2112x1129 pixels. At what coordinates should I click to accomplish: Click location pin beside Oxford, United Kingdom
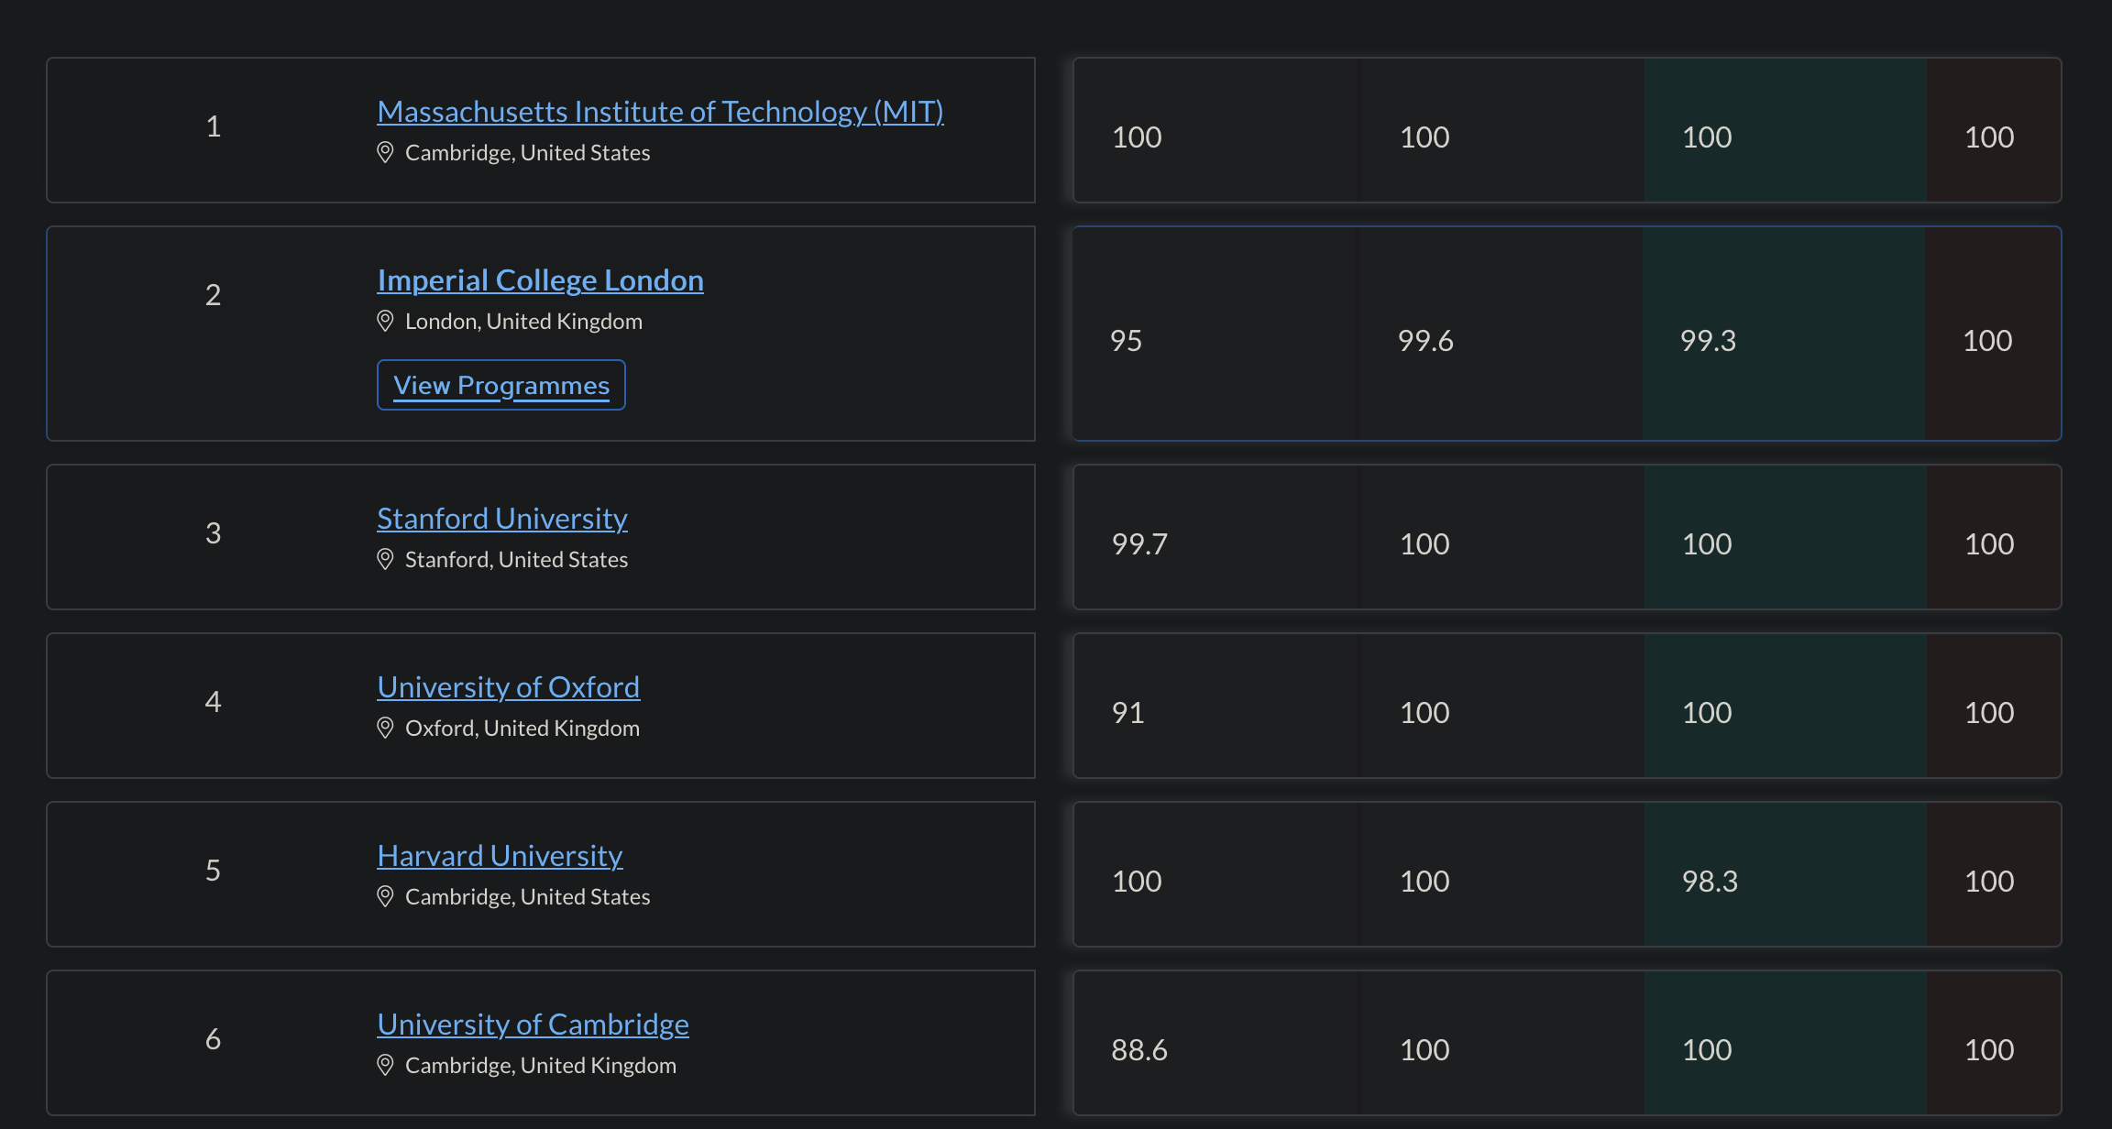(385, 728)
